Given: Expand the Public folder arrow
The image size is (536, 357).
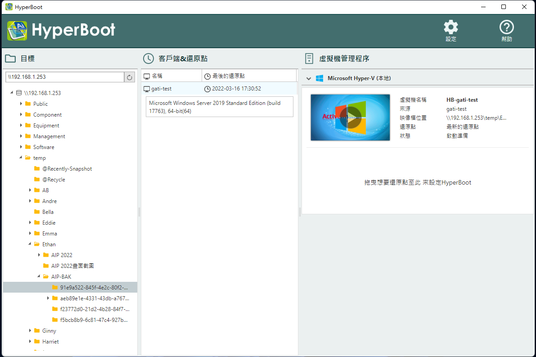Looking at the screenshot, I should (x=21, y=104).
